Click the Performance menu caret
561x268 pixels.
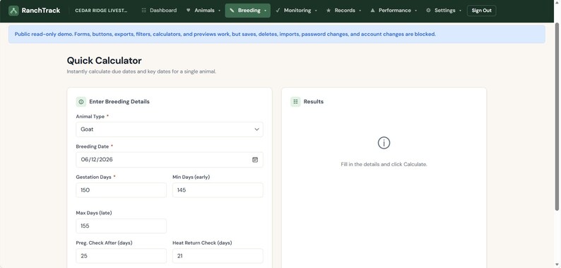[x=415, y=11]
